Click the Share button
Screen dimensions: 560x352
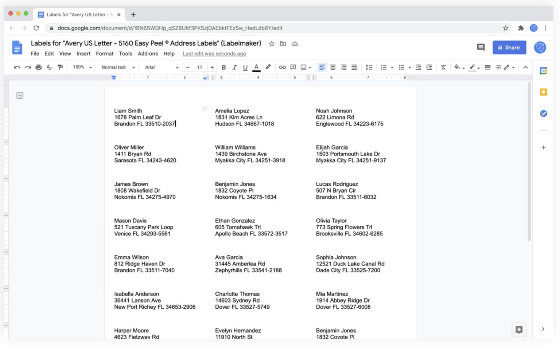pyautogui.click(x=509, y=47)
